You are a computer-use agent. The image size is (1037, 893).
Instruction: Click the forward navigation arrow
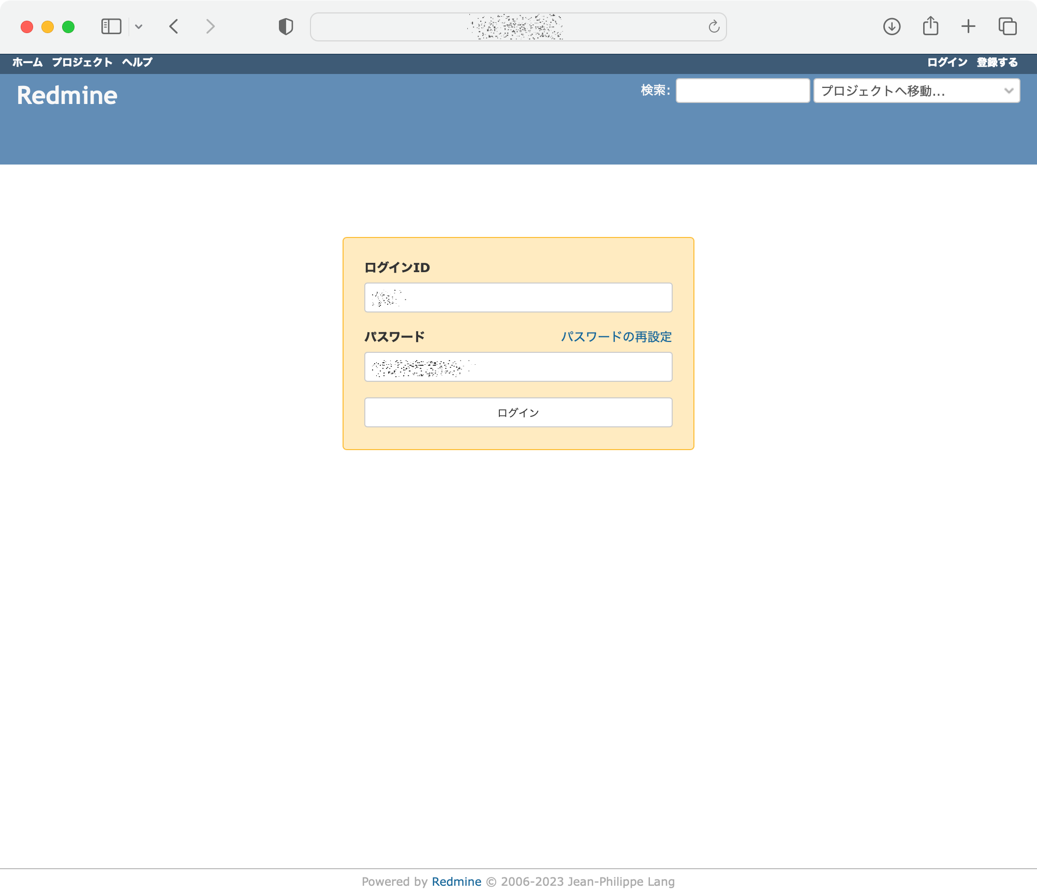pos(210,26)
